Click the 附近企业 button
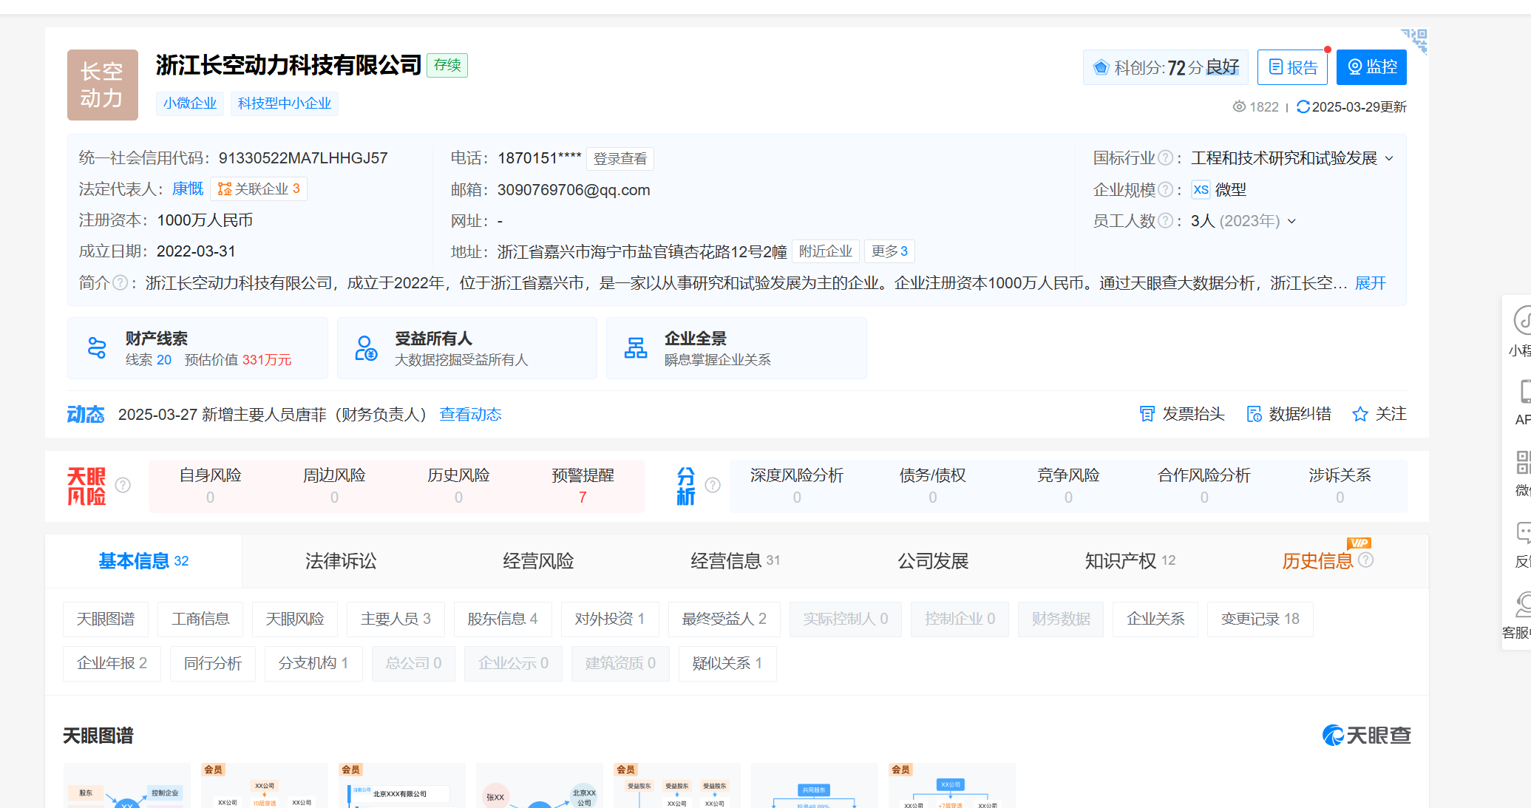The width and height of the screenshot is (1531, 808). pyautogui.click(x=826, y=251)
